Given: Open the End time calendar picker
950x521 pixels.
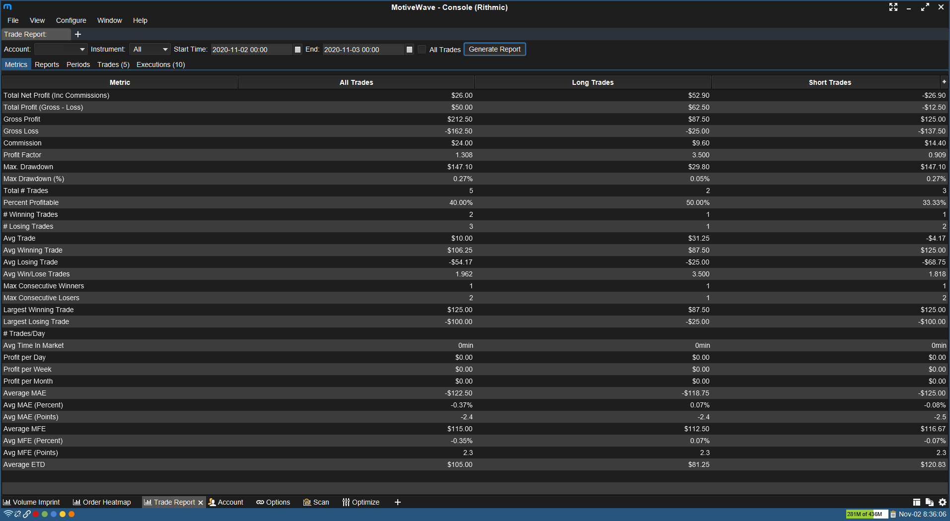Looking at the screenshot, I should (409, 50).
